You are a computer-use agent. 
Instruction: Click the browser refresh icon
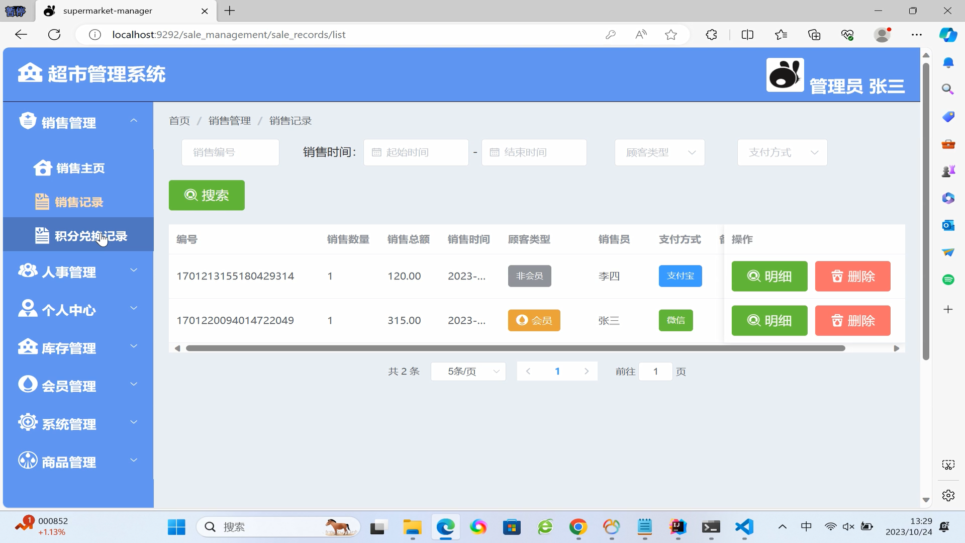[x=54, y=35]
